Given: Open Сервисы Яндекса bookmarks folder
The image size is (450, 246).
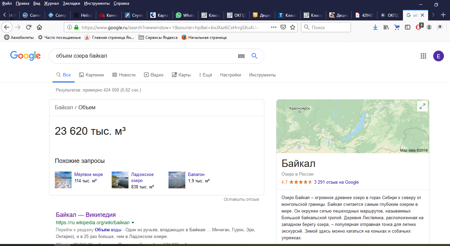Looking at the screenshot, I should (x=158, y=38).
